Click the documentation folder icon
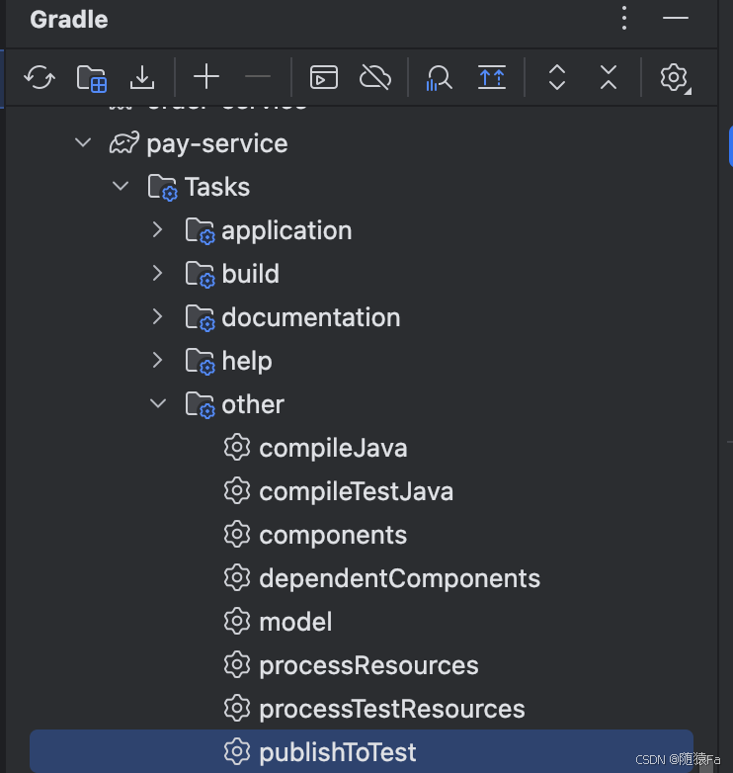The image size is (733, 773). [x=200, y=317]
